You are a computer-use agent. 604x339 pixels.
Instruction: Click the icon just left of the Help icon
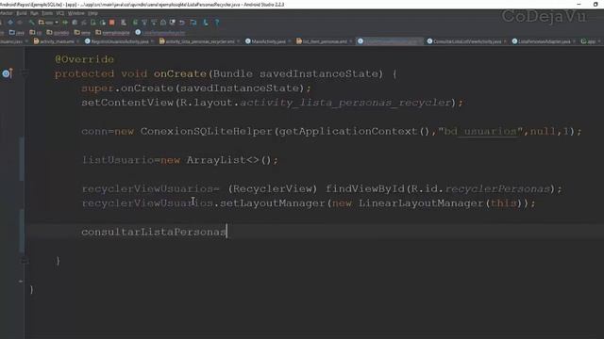tap(206, 23)
